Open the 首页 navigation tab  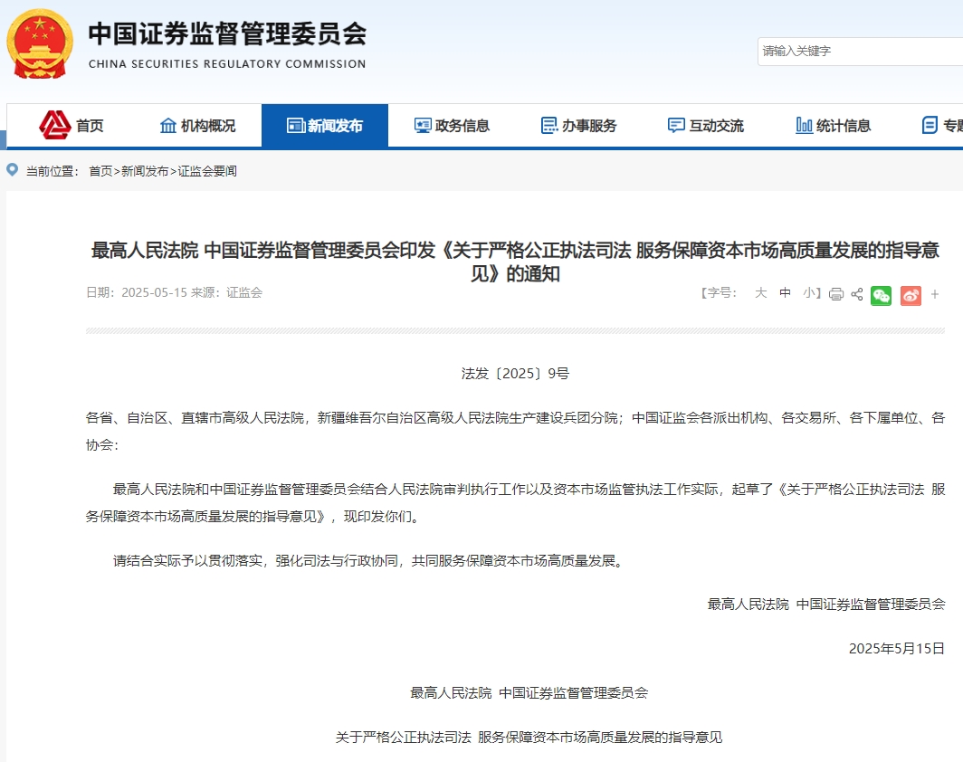pos(72,125)
